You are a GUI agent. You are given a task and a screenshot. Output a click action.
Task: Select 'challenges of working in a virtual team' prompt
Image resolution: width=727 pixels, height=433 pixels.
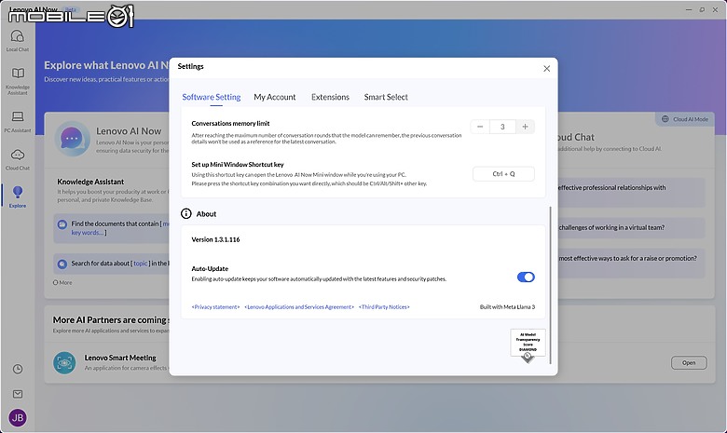point(631,228)
